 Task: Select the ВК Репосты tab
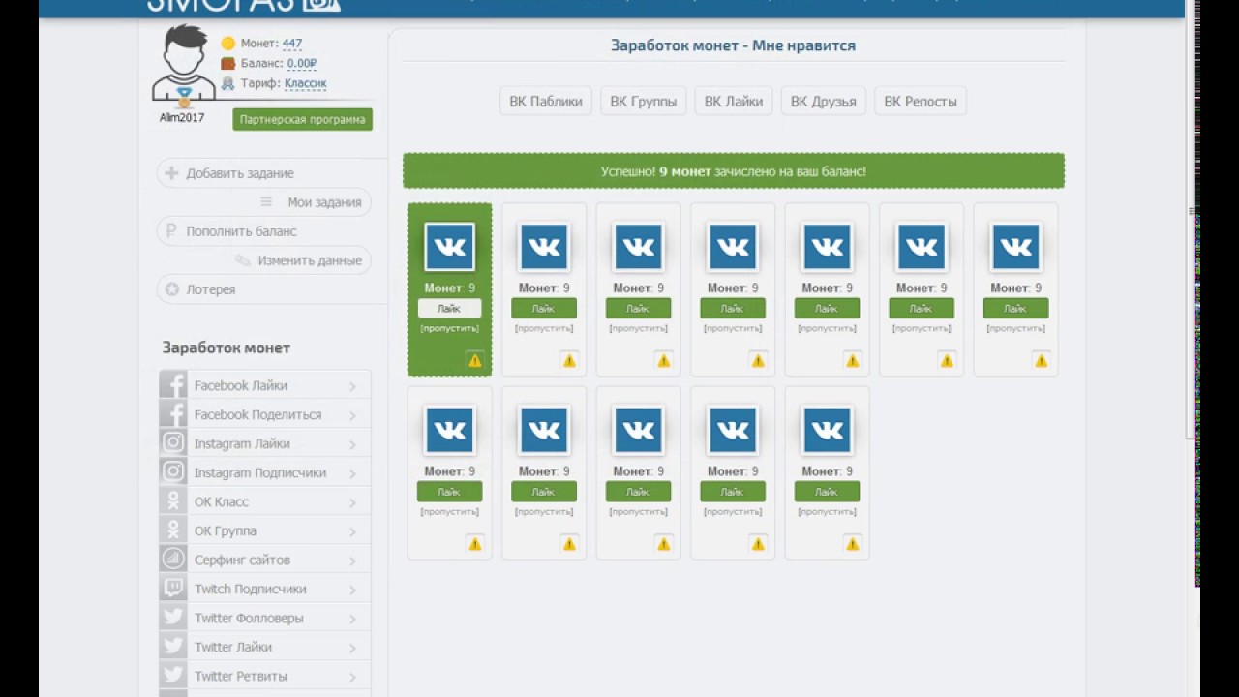[x=921, y=101]
